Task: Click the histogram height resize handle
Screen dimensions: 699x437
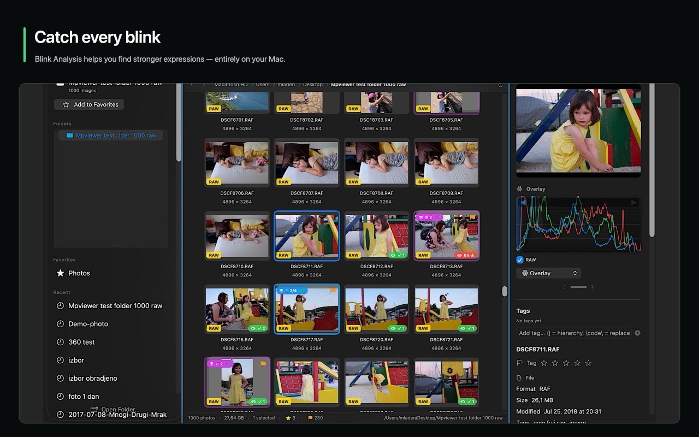Action: 578,287
